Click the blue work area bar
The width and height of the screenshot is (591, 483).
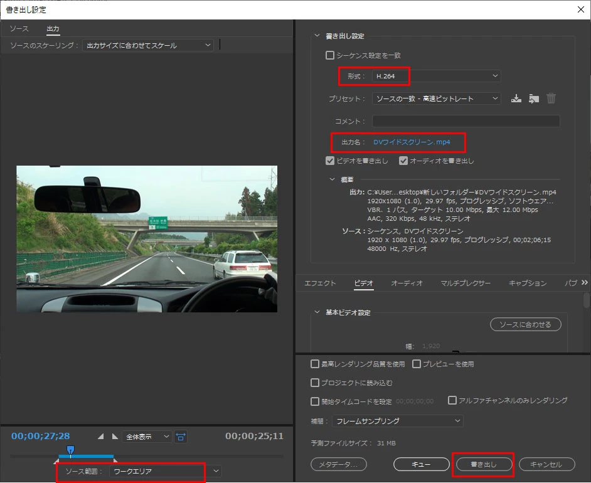pyautogui.click(x=86, y=456)
